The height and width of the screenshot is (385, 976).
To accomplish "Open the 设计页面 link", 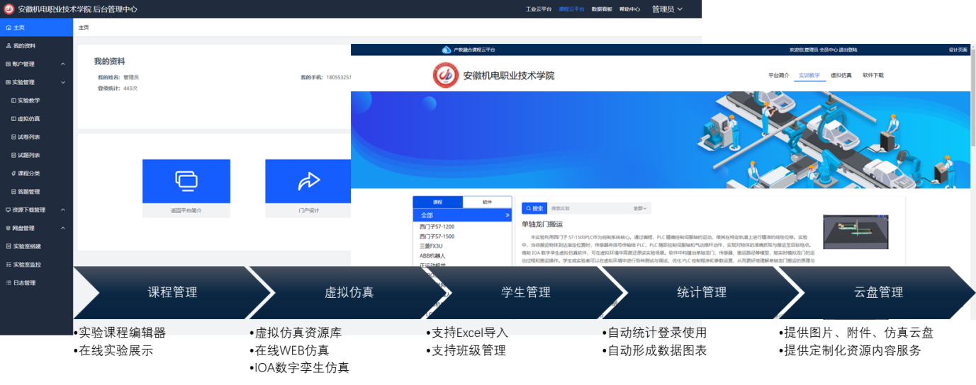I will (x=958, y=50).
